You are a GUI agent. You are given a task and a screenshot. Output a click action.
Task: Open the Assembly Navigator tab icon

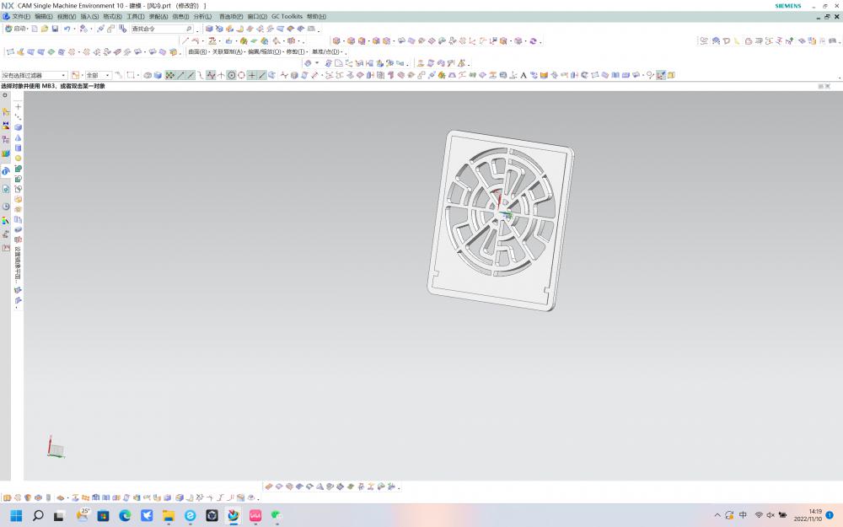tap(5, 112)
